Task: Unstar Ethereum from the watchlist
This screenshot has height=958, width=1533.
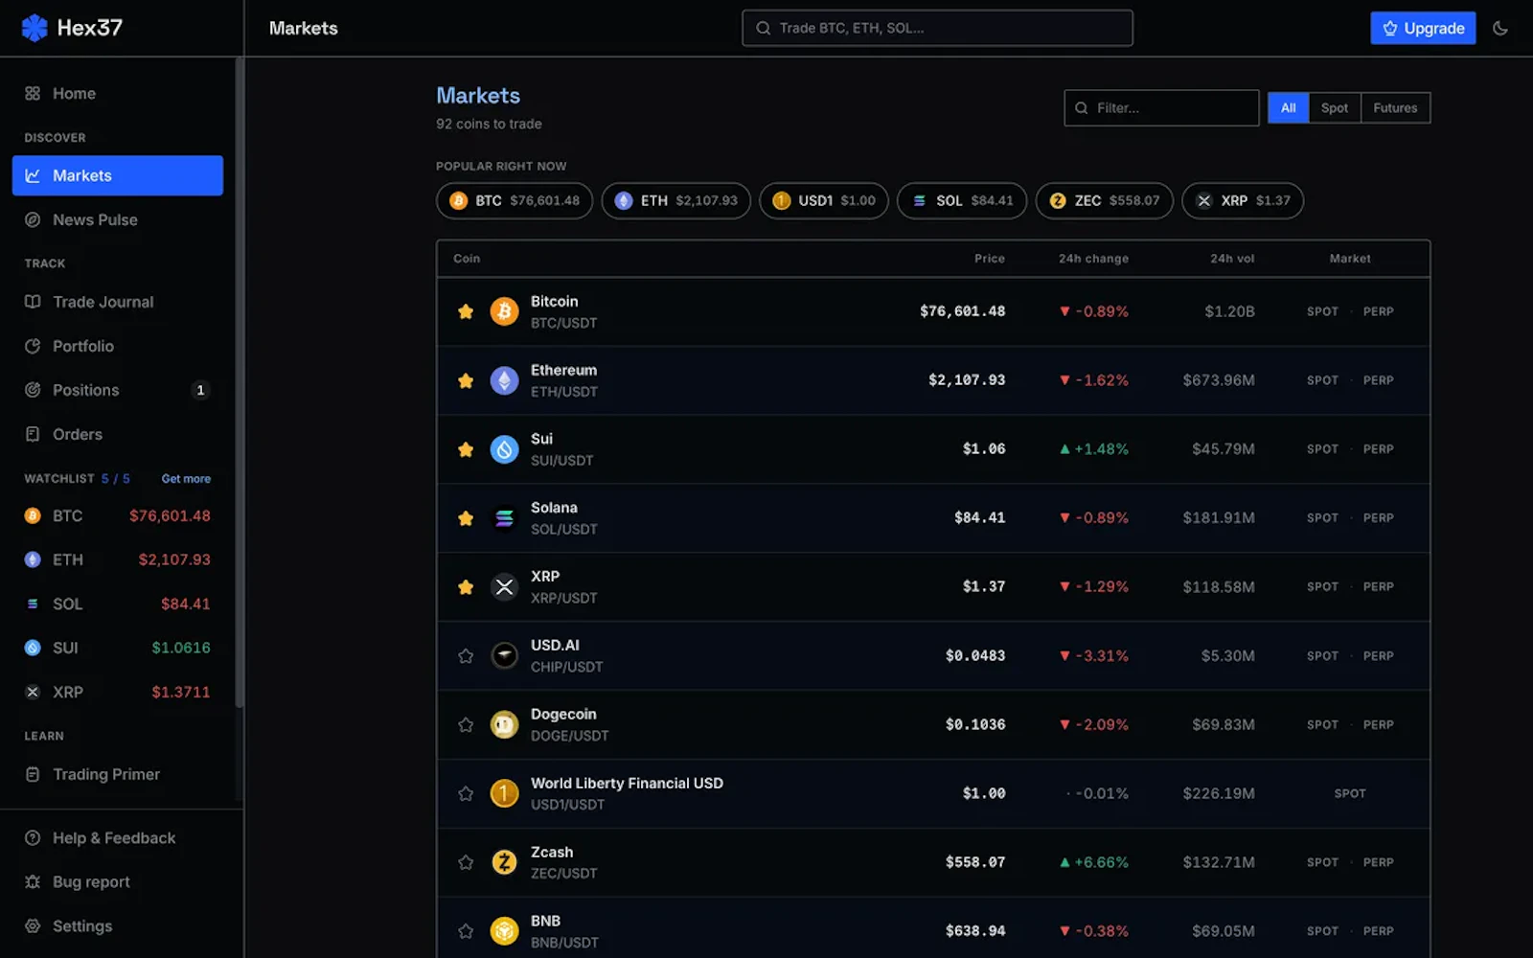Action: [x=466, y=380]
